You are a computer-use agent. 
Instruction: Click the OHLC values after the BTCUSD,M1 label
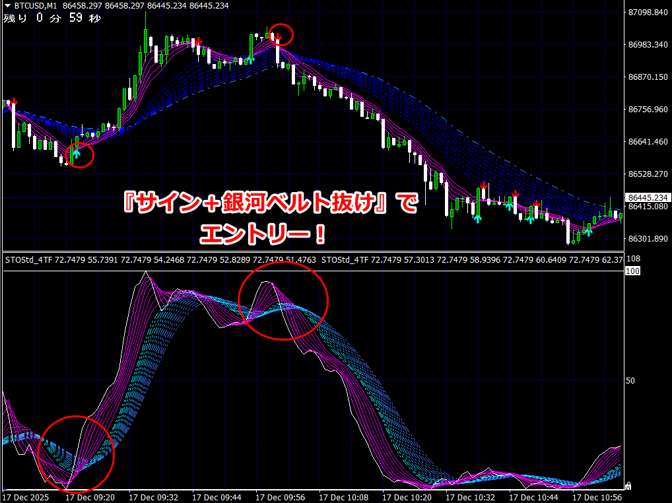146,6
